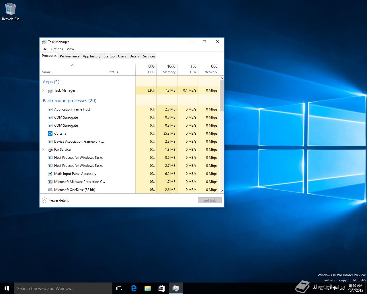Sort by the Network column header
This screenshot has height=294, width=367.
pyautogui.click(x=209, y=69)
